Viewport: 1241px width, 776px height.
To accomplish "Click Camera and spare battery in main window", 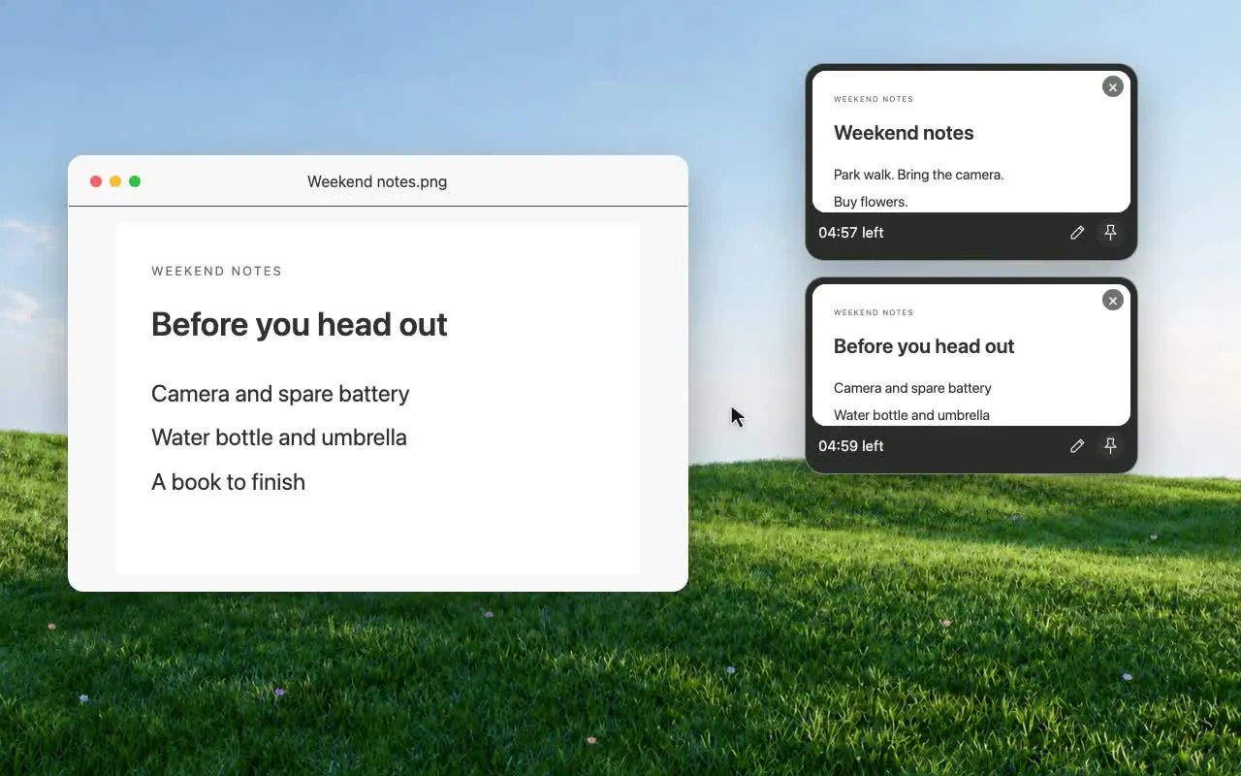I will [x=280, y=394].
